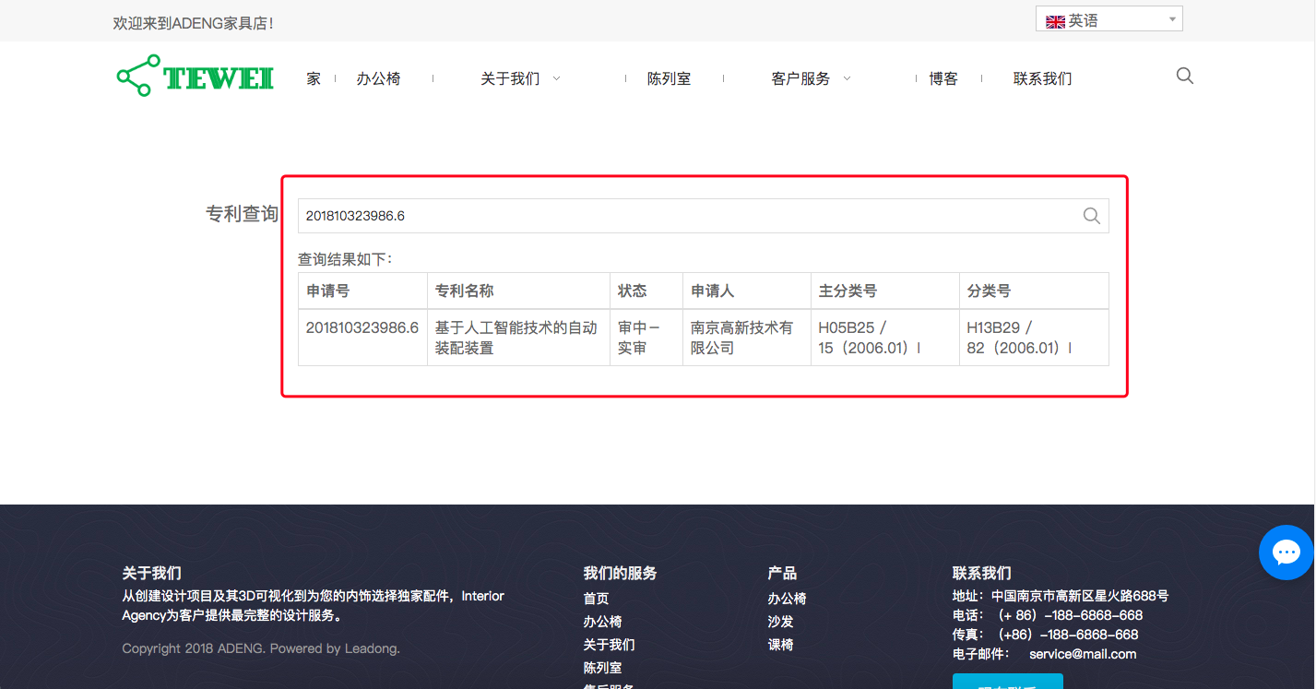Screen dimensions: 1316x689
Task: Click the service@mail.com email link
Action: coord(1083,654)
